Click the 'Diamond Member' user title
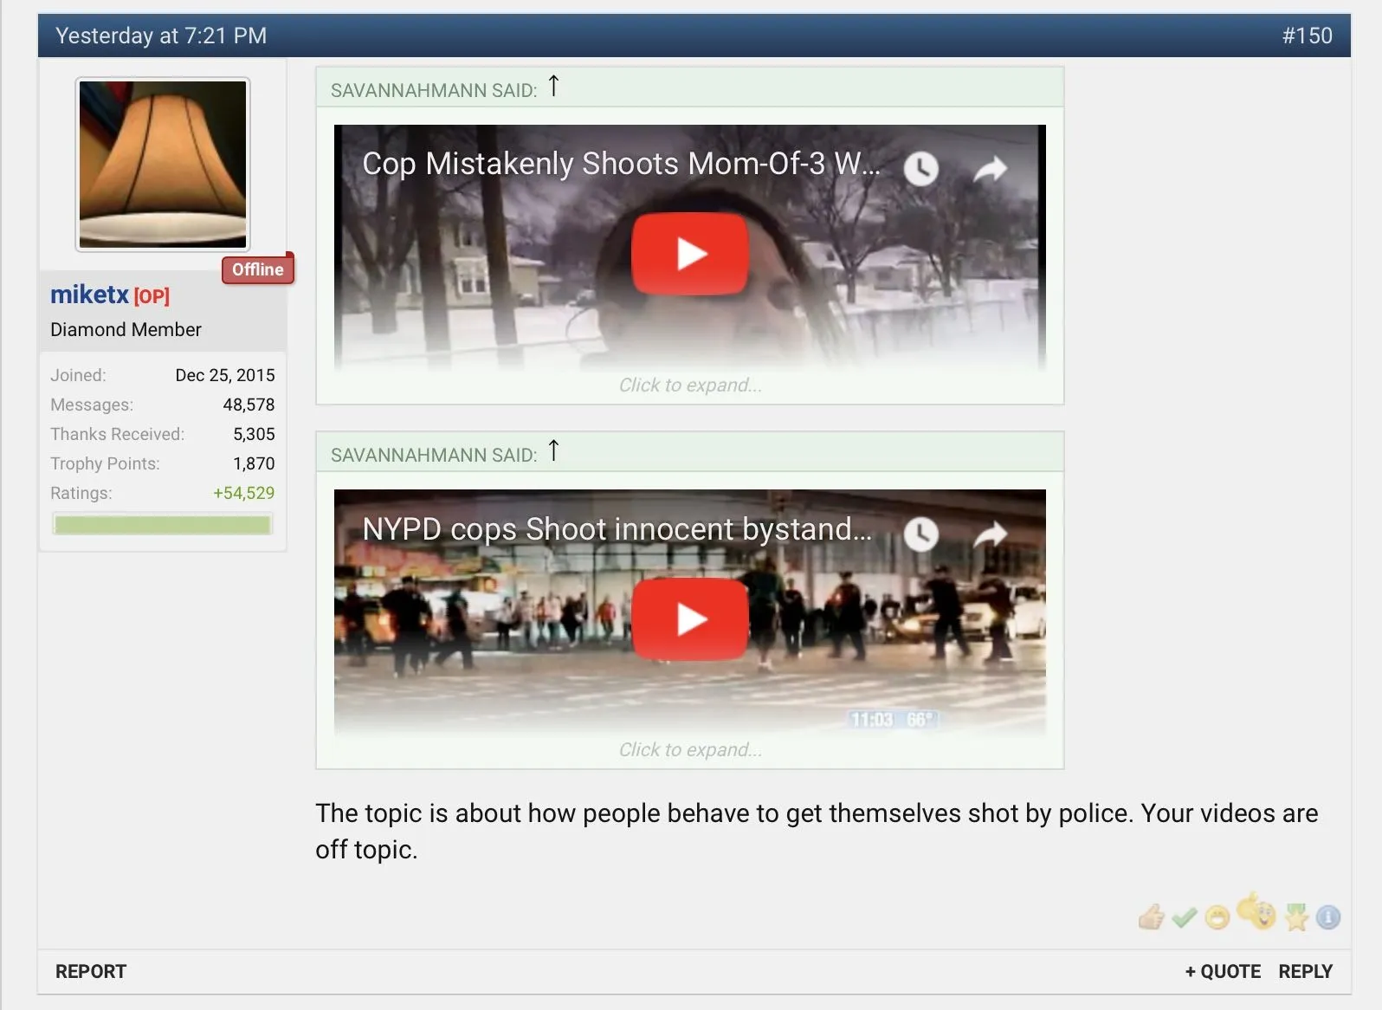1382x1010 pixels. point(126,329)
